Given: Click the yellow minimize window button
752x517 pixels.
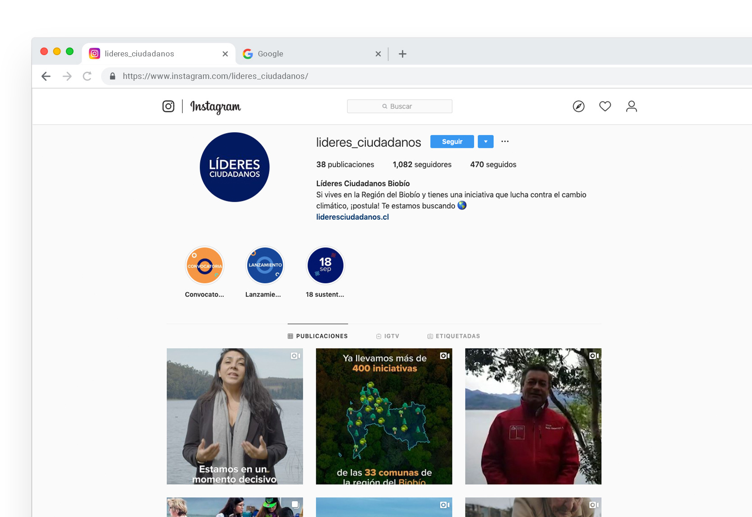Looking at the screenshot, I should click(x=57, y=51).
